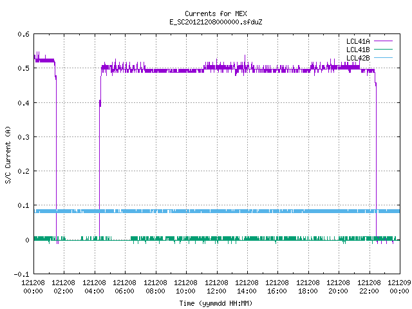Click the light blue line sample beside LCL42B
Viewport: 412px width, 309px height.
click(x=383, y=57)
